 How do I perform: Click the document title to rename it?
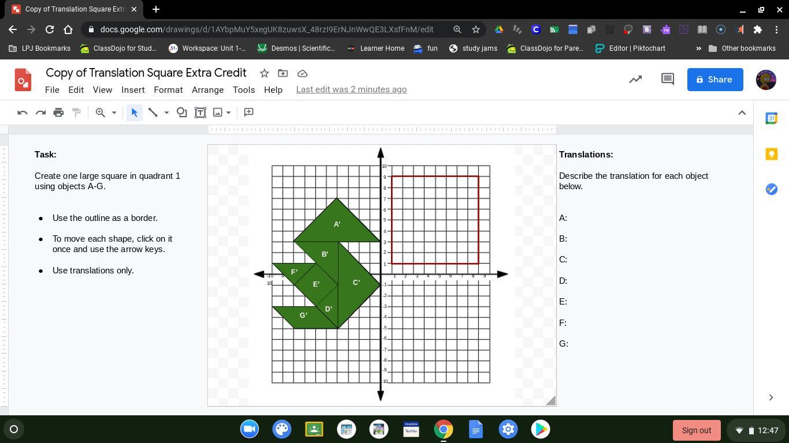146,73
